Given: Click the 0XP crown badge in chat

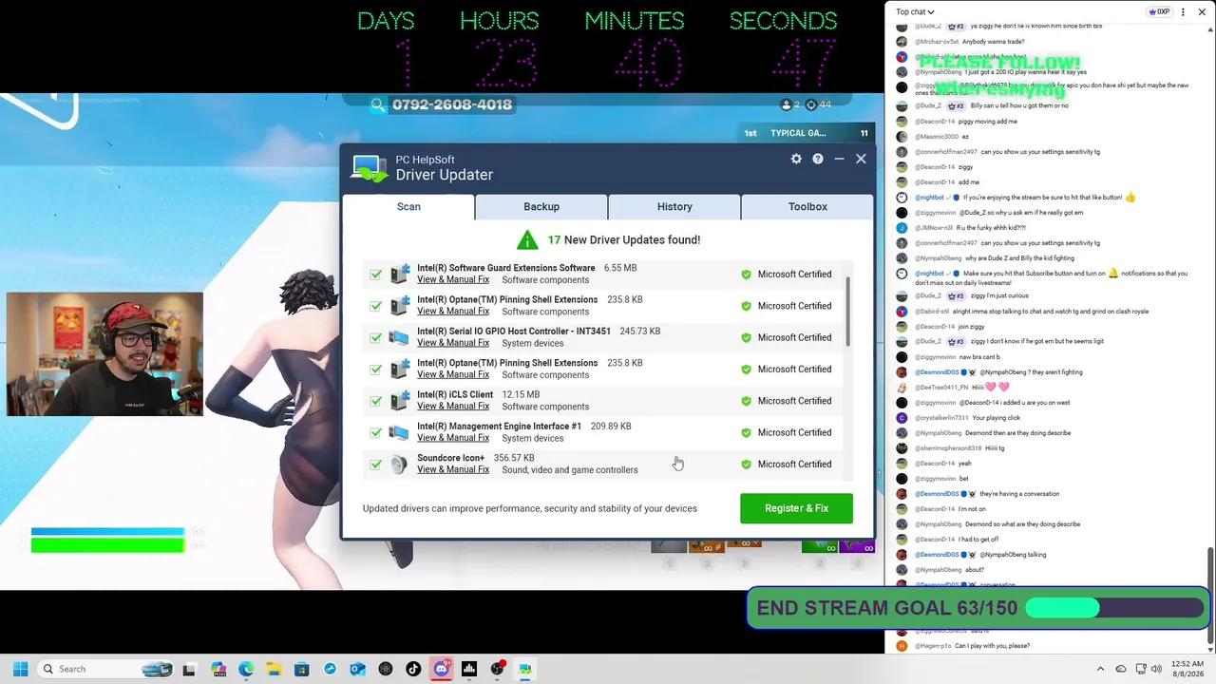Looking at the screenshot, I should (1159, 12).
